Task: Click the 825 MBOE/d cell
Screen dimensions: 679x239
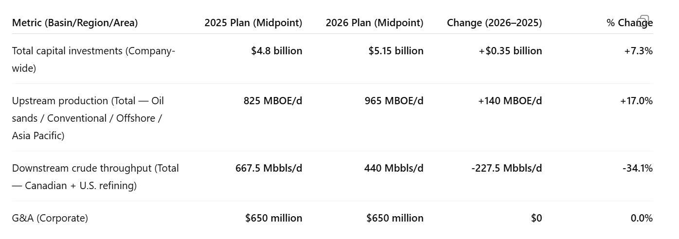Action: coord(273,101)
